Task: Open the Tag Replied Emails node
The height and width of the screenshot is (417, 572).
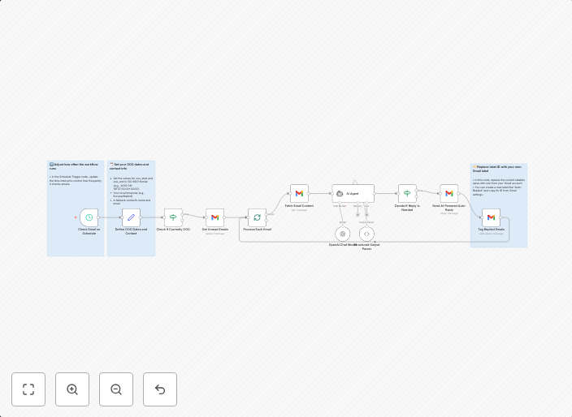Action: click(x=491, y=217)
